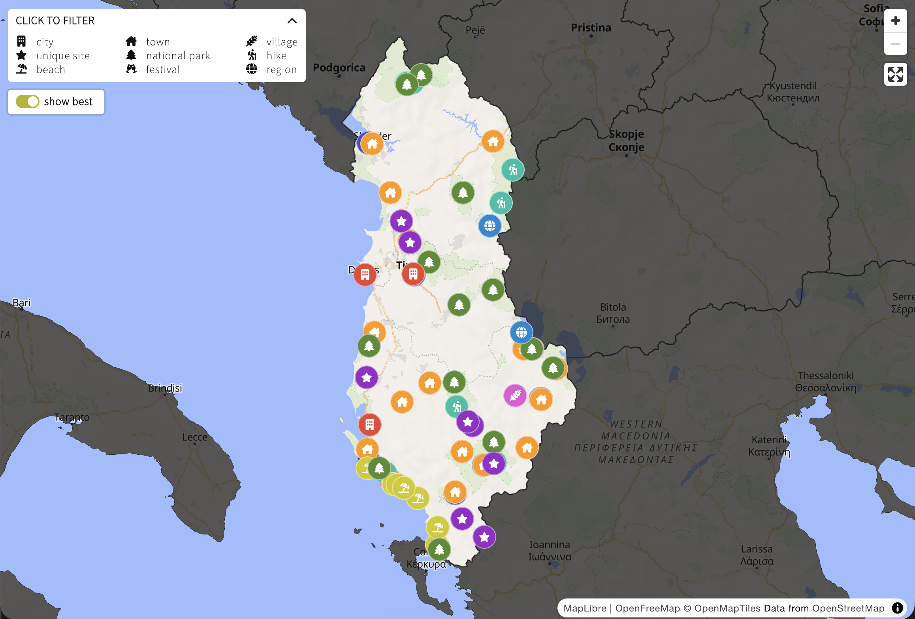This screenshot has height=619, width=915.
Task: Collapse the Click to Filter panel
Action: tap(292, 21)
